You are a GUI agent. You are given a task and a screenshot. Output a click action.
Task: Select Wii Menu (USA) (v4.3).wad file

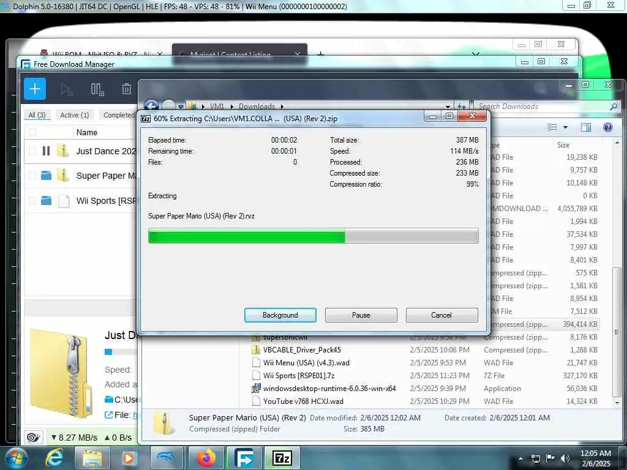click(x=306, y=362)
